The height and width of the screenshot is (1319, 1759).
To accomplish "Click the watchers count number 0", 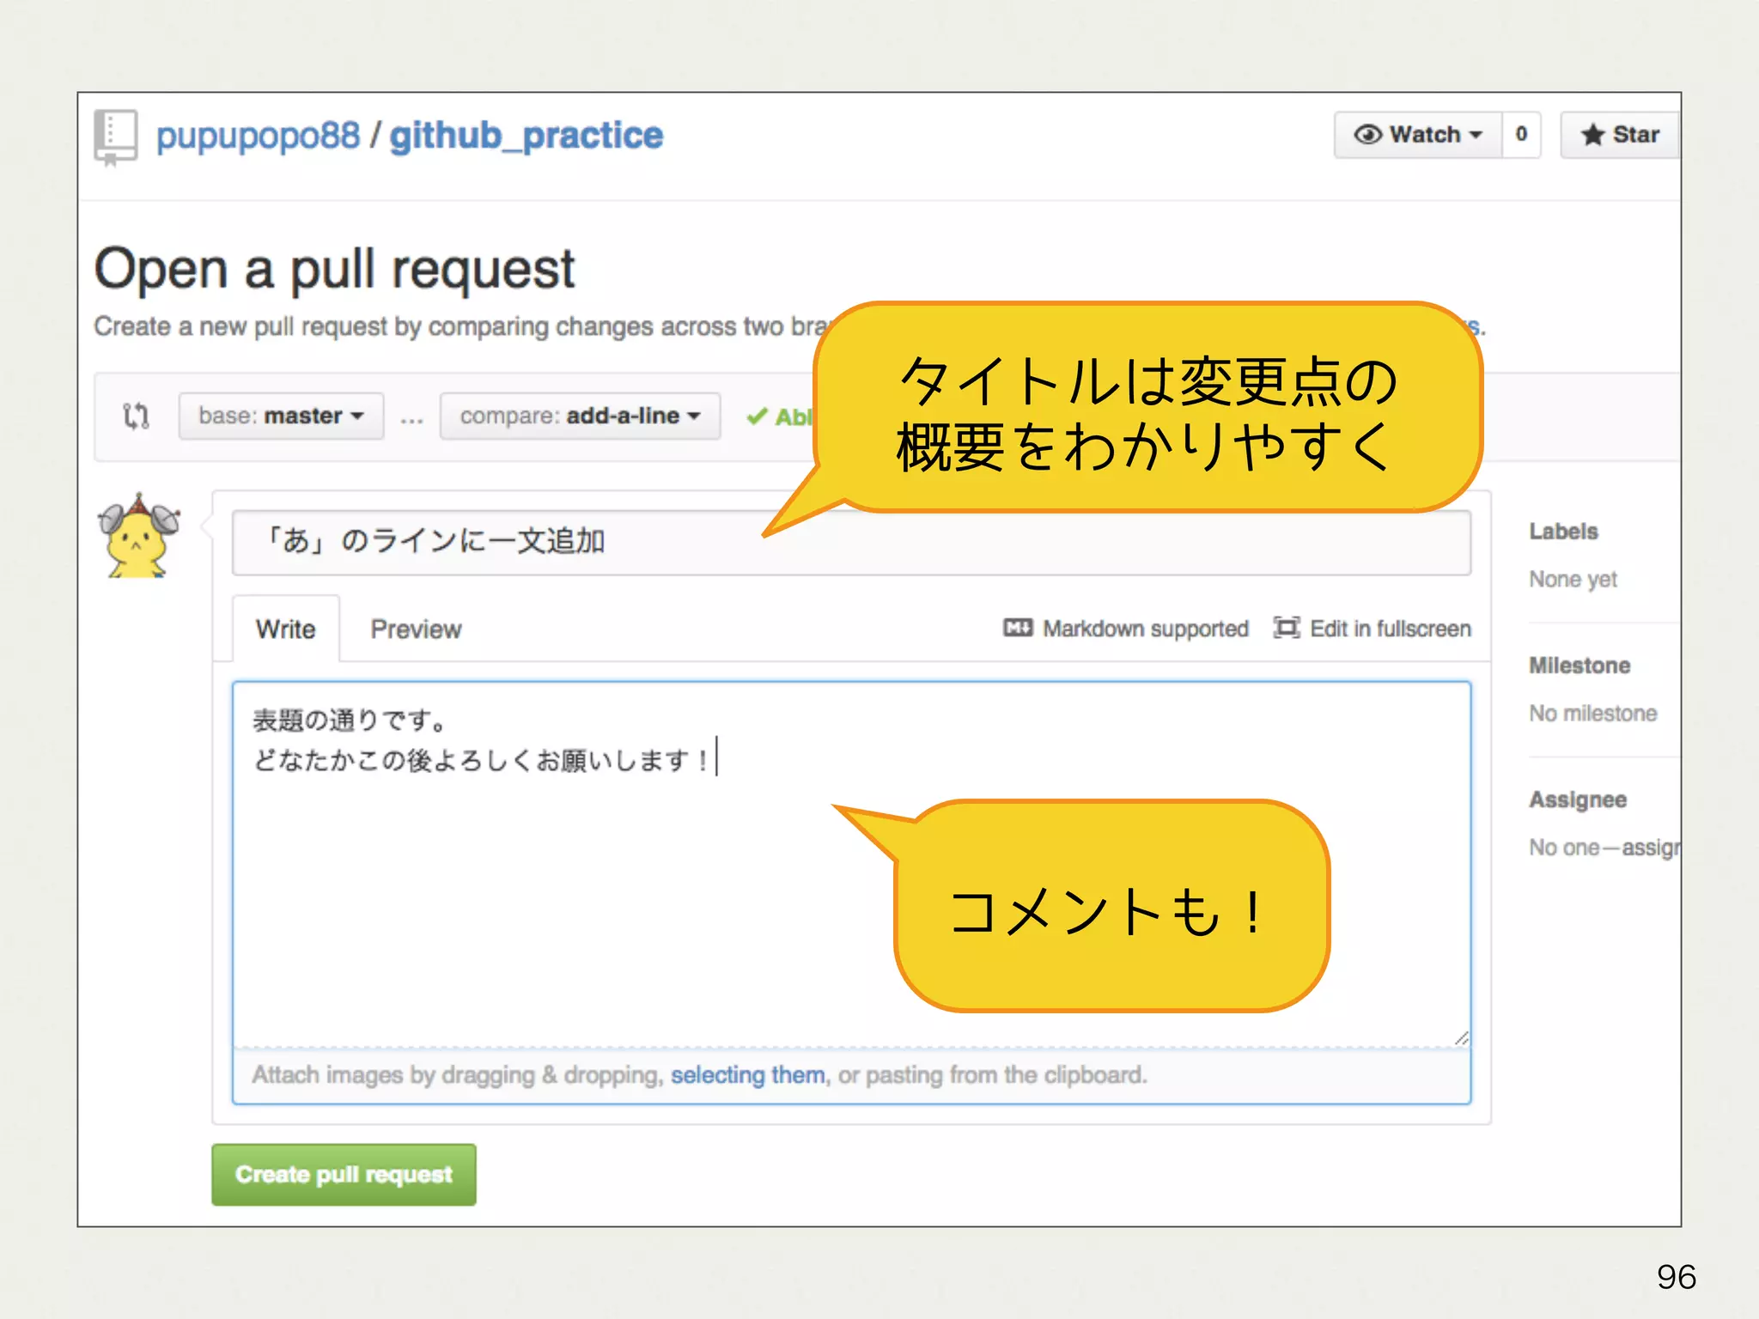I will coord(1521,135).
